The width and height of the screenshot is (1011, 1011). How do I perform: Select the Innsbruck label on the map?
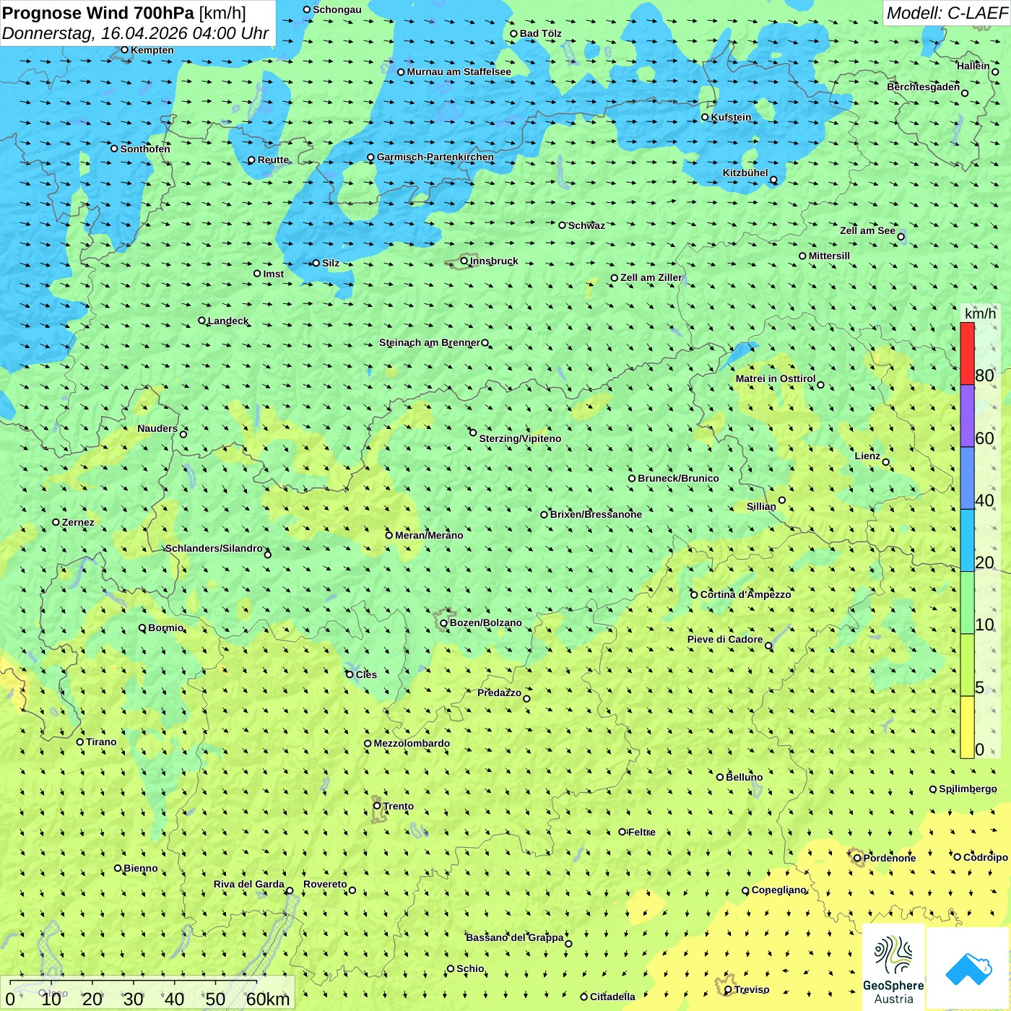point(494,261)
